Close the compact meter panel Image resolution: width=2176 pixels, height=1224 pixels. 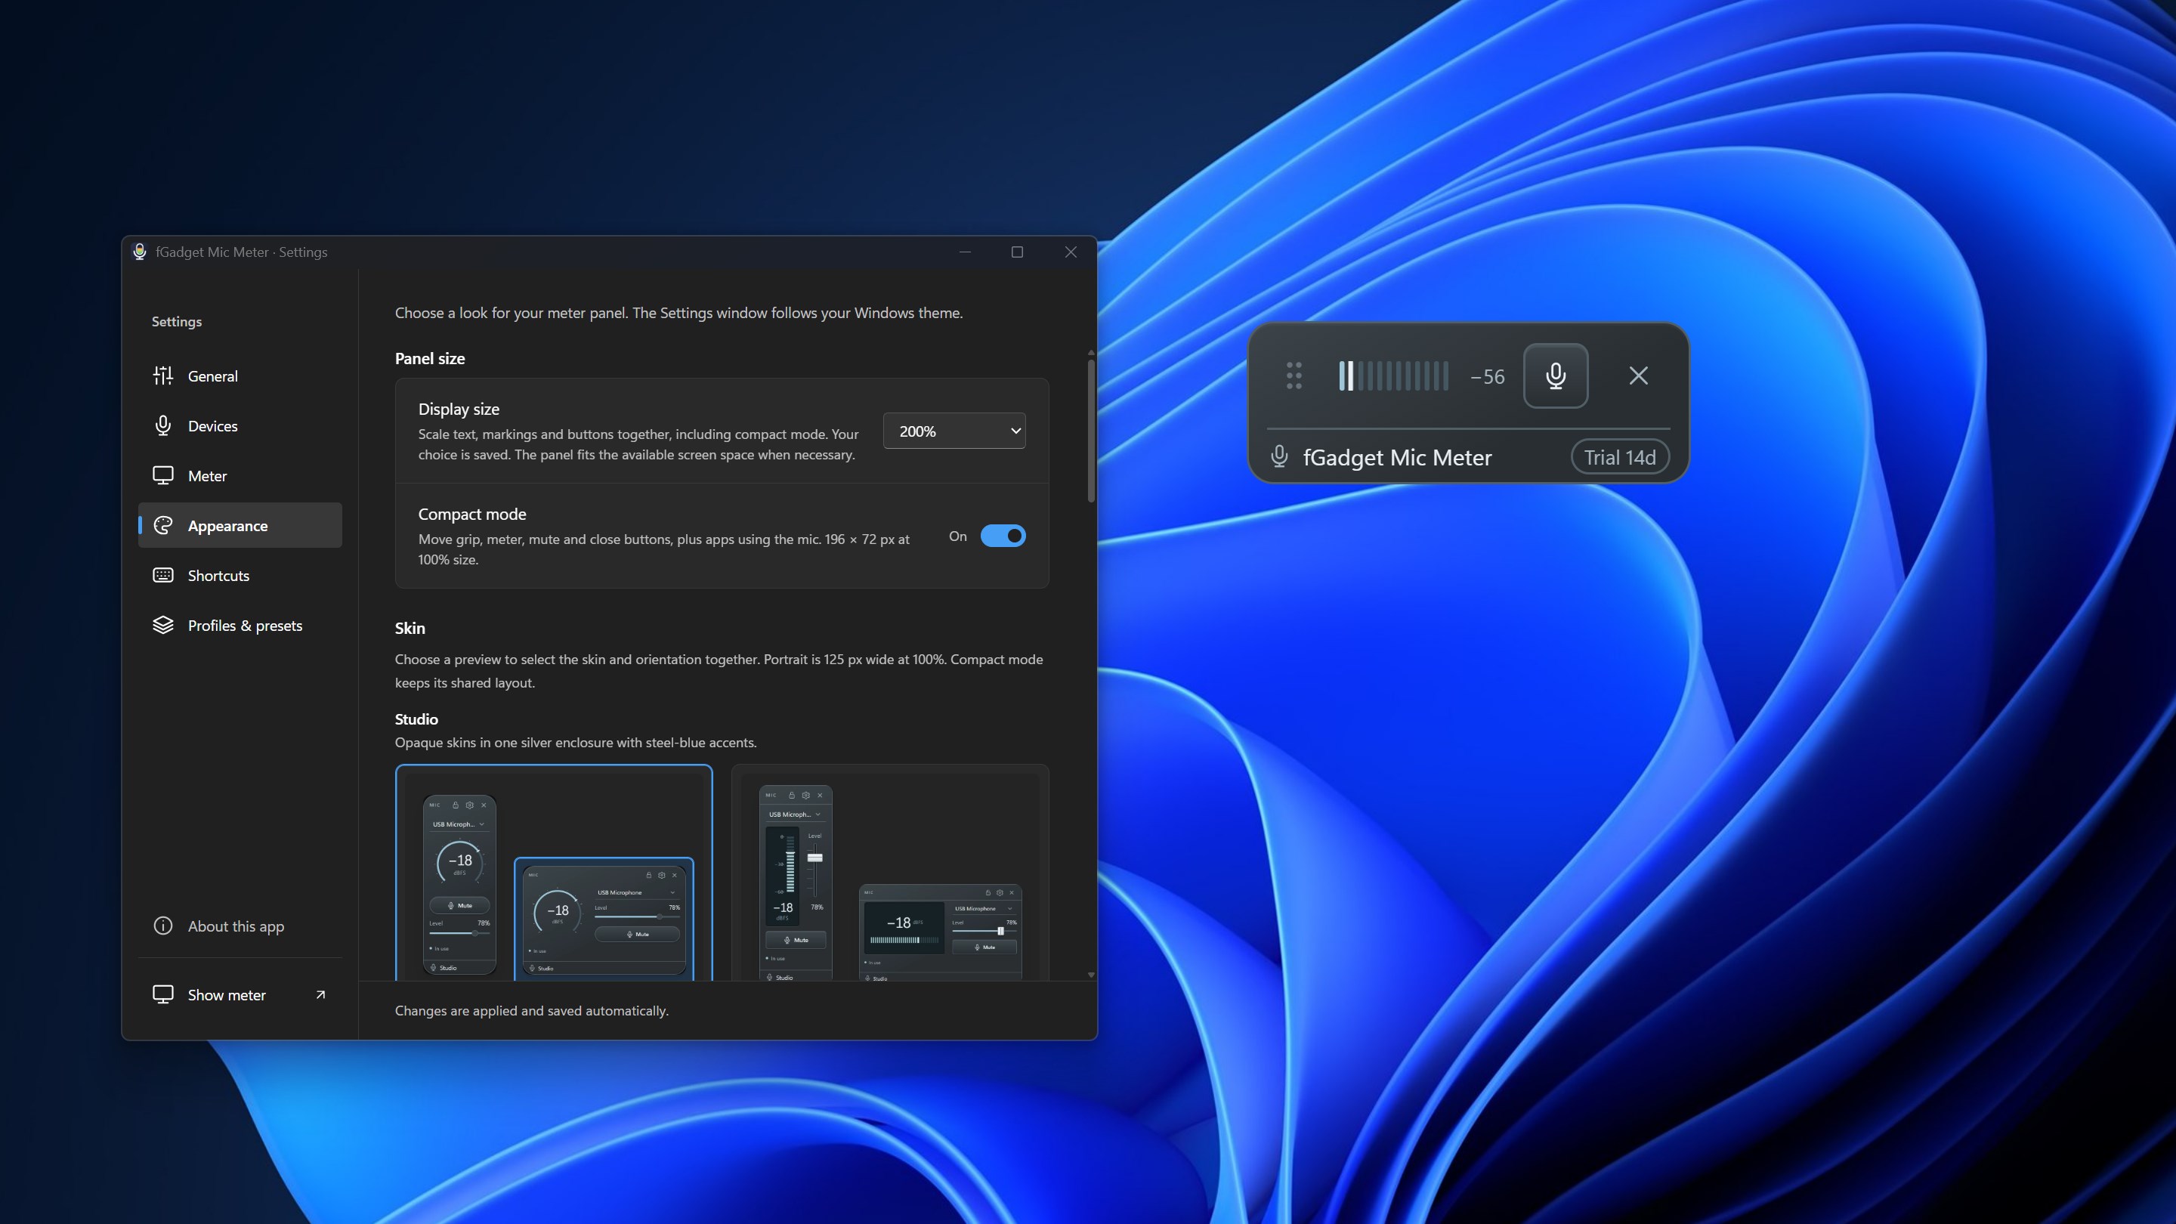point(1639,376)
